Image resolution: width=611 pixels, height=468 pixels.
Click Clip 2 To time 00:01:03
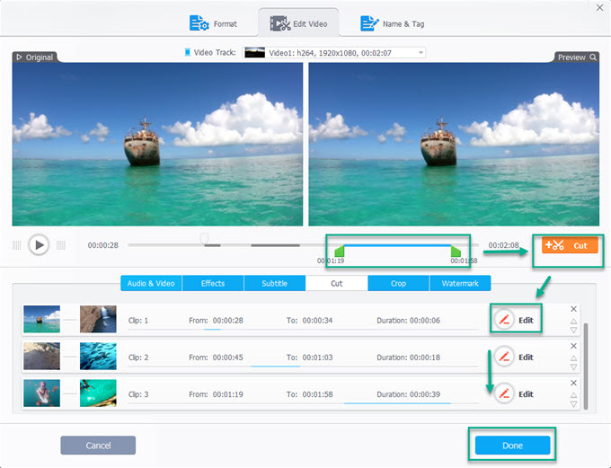[x=317, y=358]
